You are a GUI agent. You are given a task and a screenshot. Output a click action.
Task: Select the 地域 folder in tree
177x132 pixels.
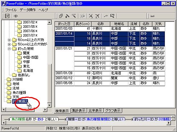pos(16,84)
